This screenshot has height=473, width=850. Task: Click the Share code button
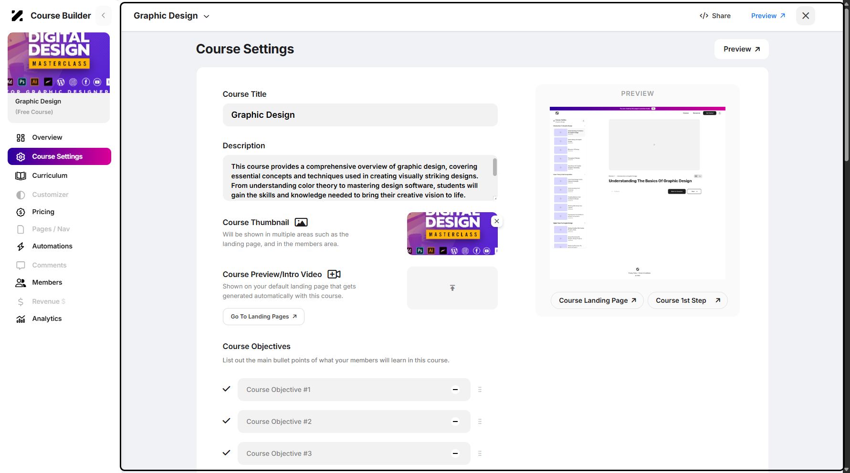click(715, 16)
